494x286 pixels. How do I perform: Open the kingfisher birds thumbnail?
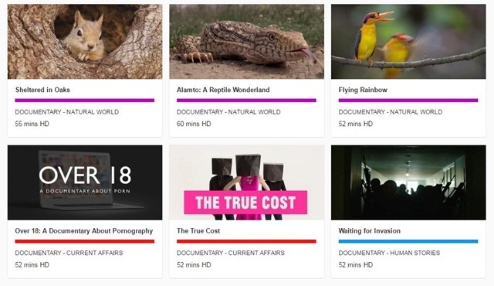(408, 41)
